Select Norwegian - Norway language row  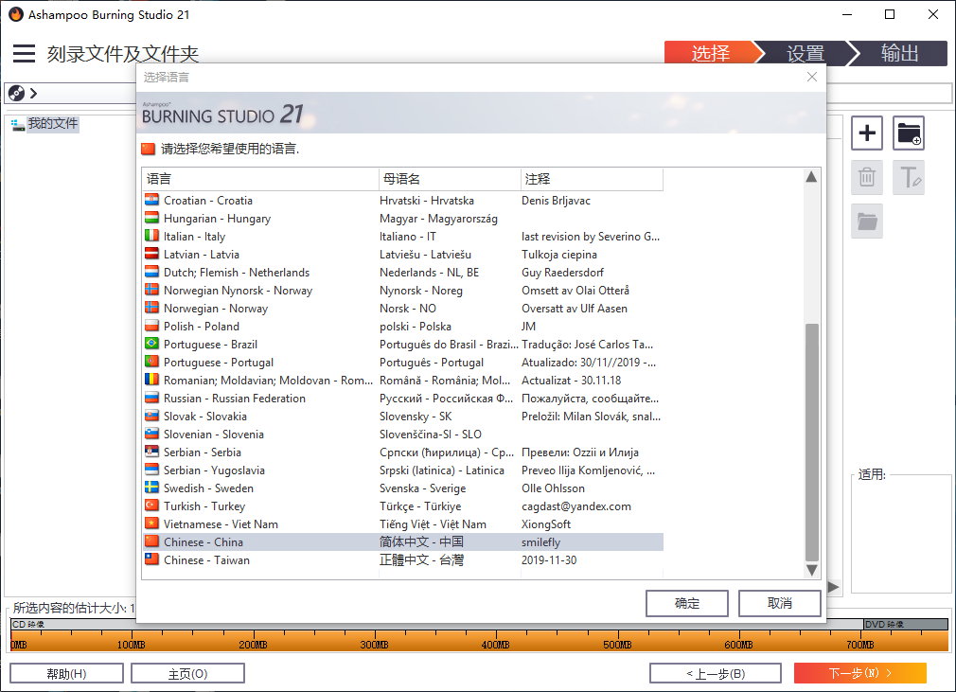coord(403,309)
